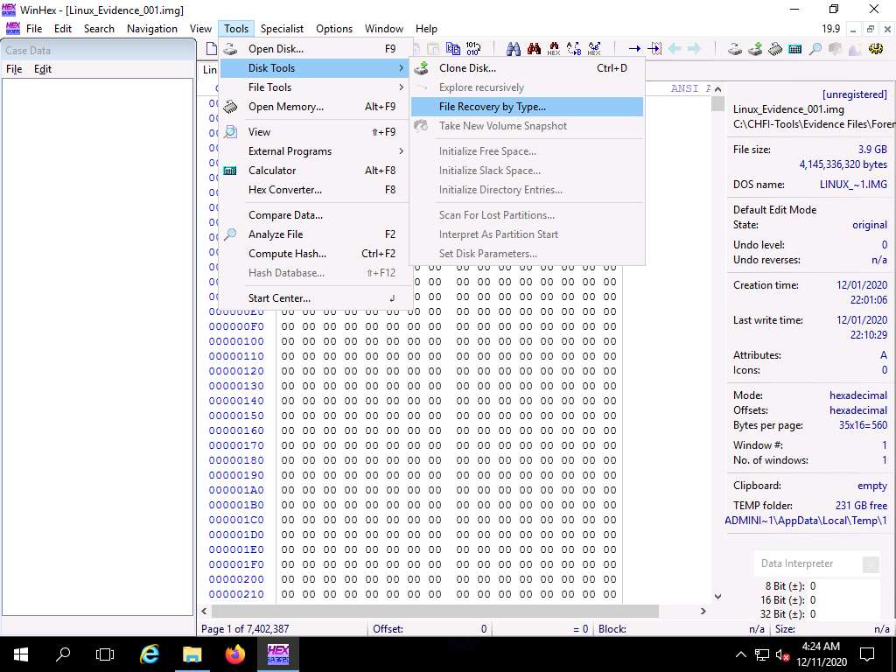Screen dimensions: 896x672
Task: Open the Help menu
Action: click(x=426, y=29)
